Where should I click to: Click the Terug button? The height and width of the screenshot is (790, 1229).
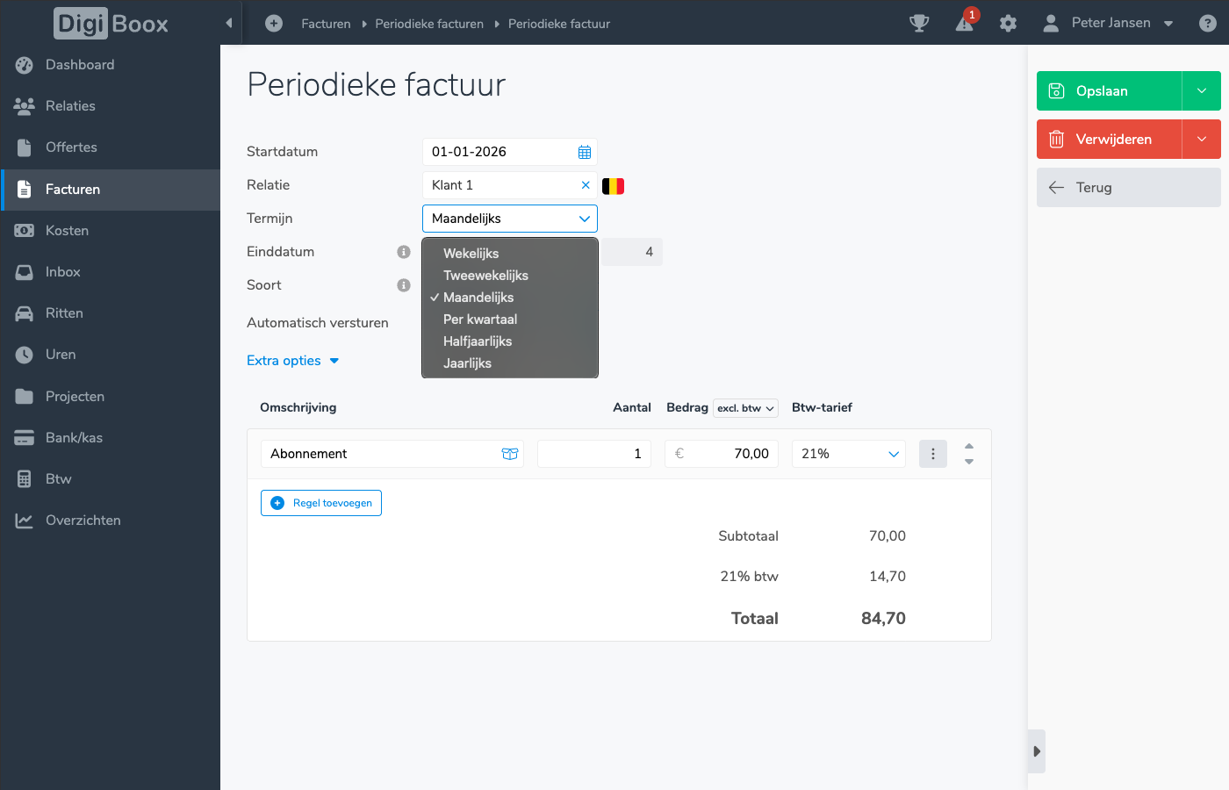click(1128, 188)
